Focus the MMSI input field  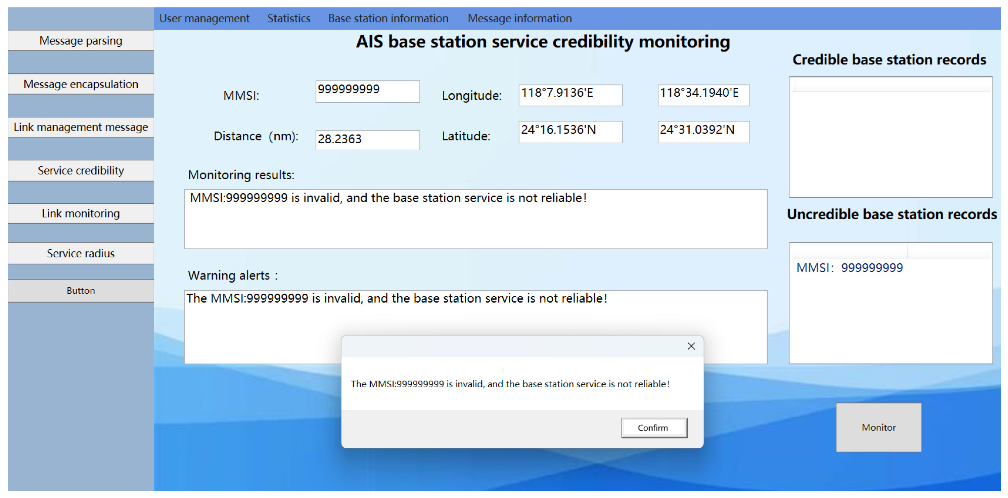click(367, 91)
